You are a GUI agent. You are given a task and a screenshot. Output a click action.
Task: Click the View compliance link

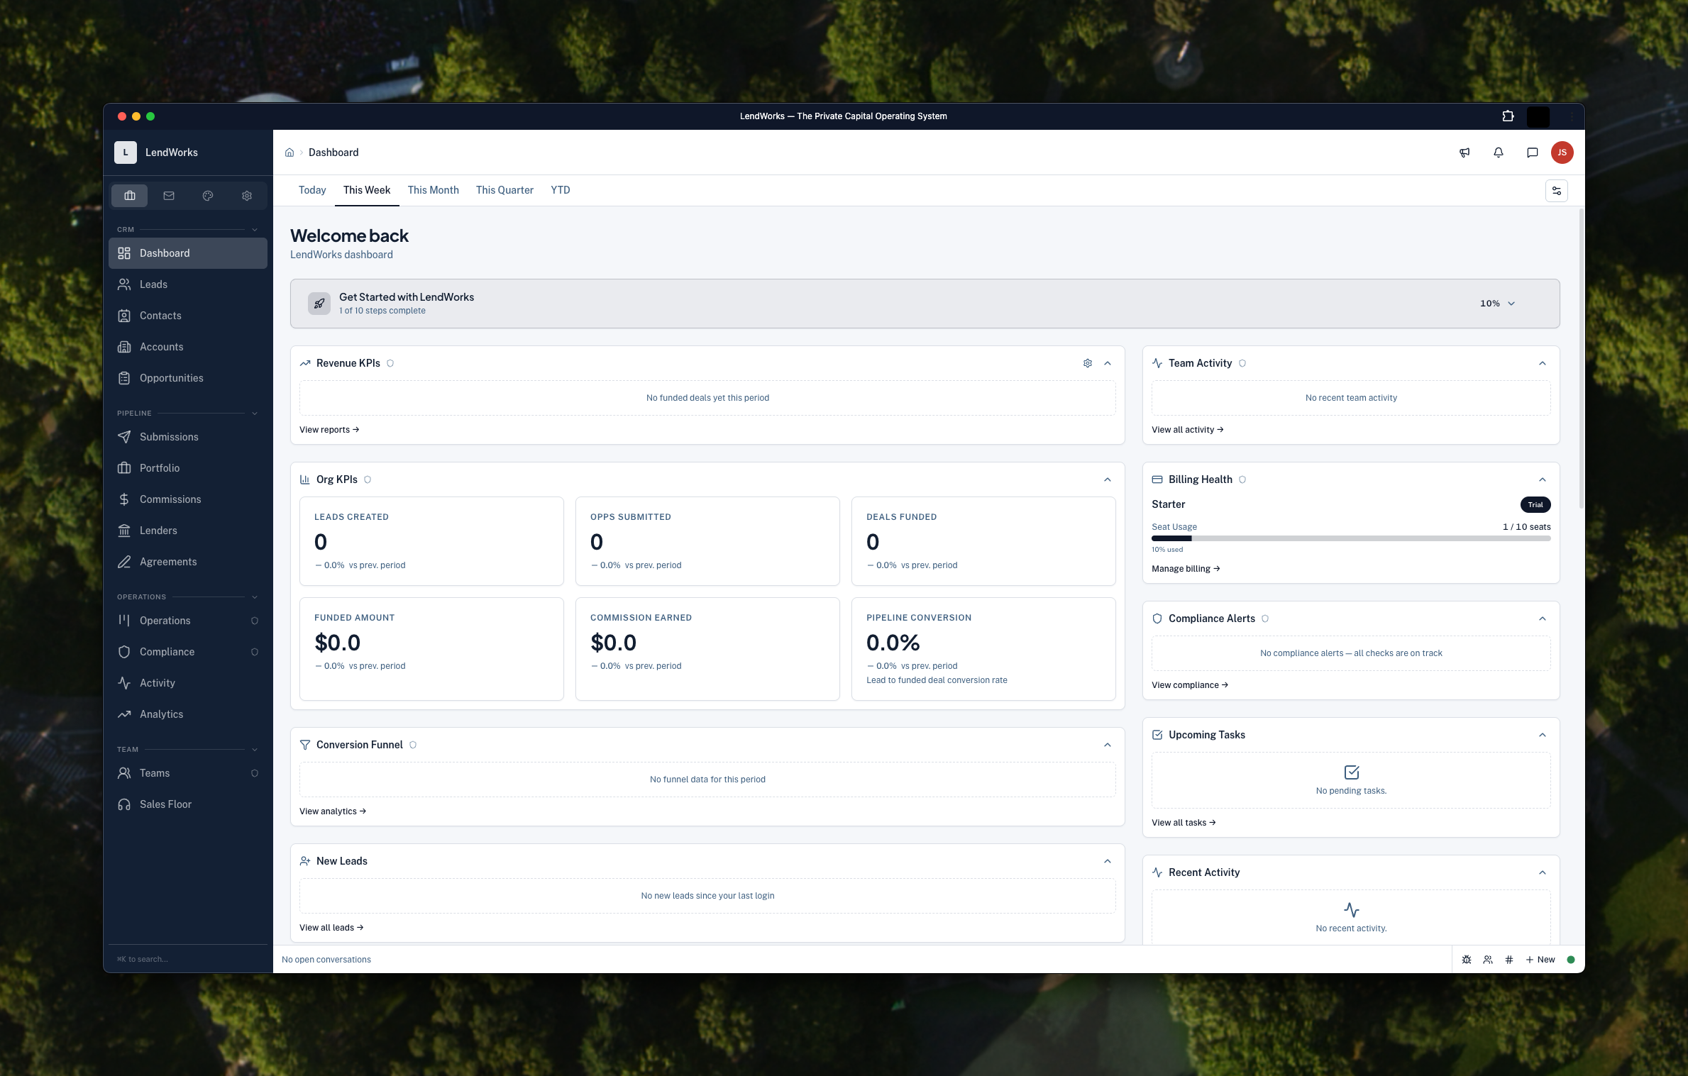tap(1190, 685)
